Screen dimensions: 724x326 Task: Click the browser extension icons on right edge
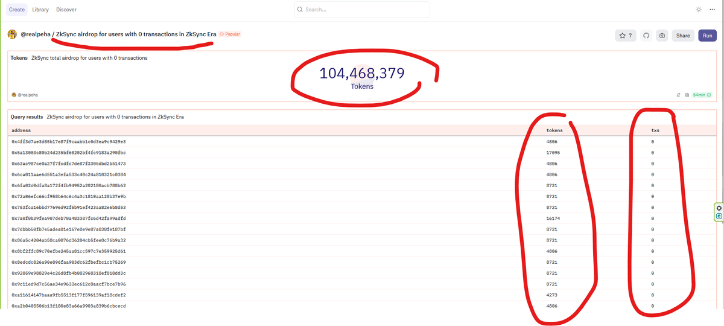point(719,212)
